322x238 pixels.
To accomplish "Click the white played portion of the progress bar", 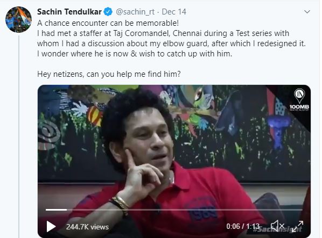I will [56, 210].
